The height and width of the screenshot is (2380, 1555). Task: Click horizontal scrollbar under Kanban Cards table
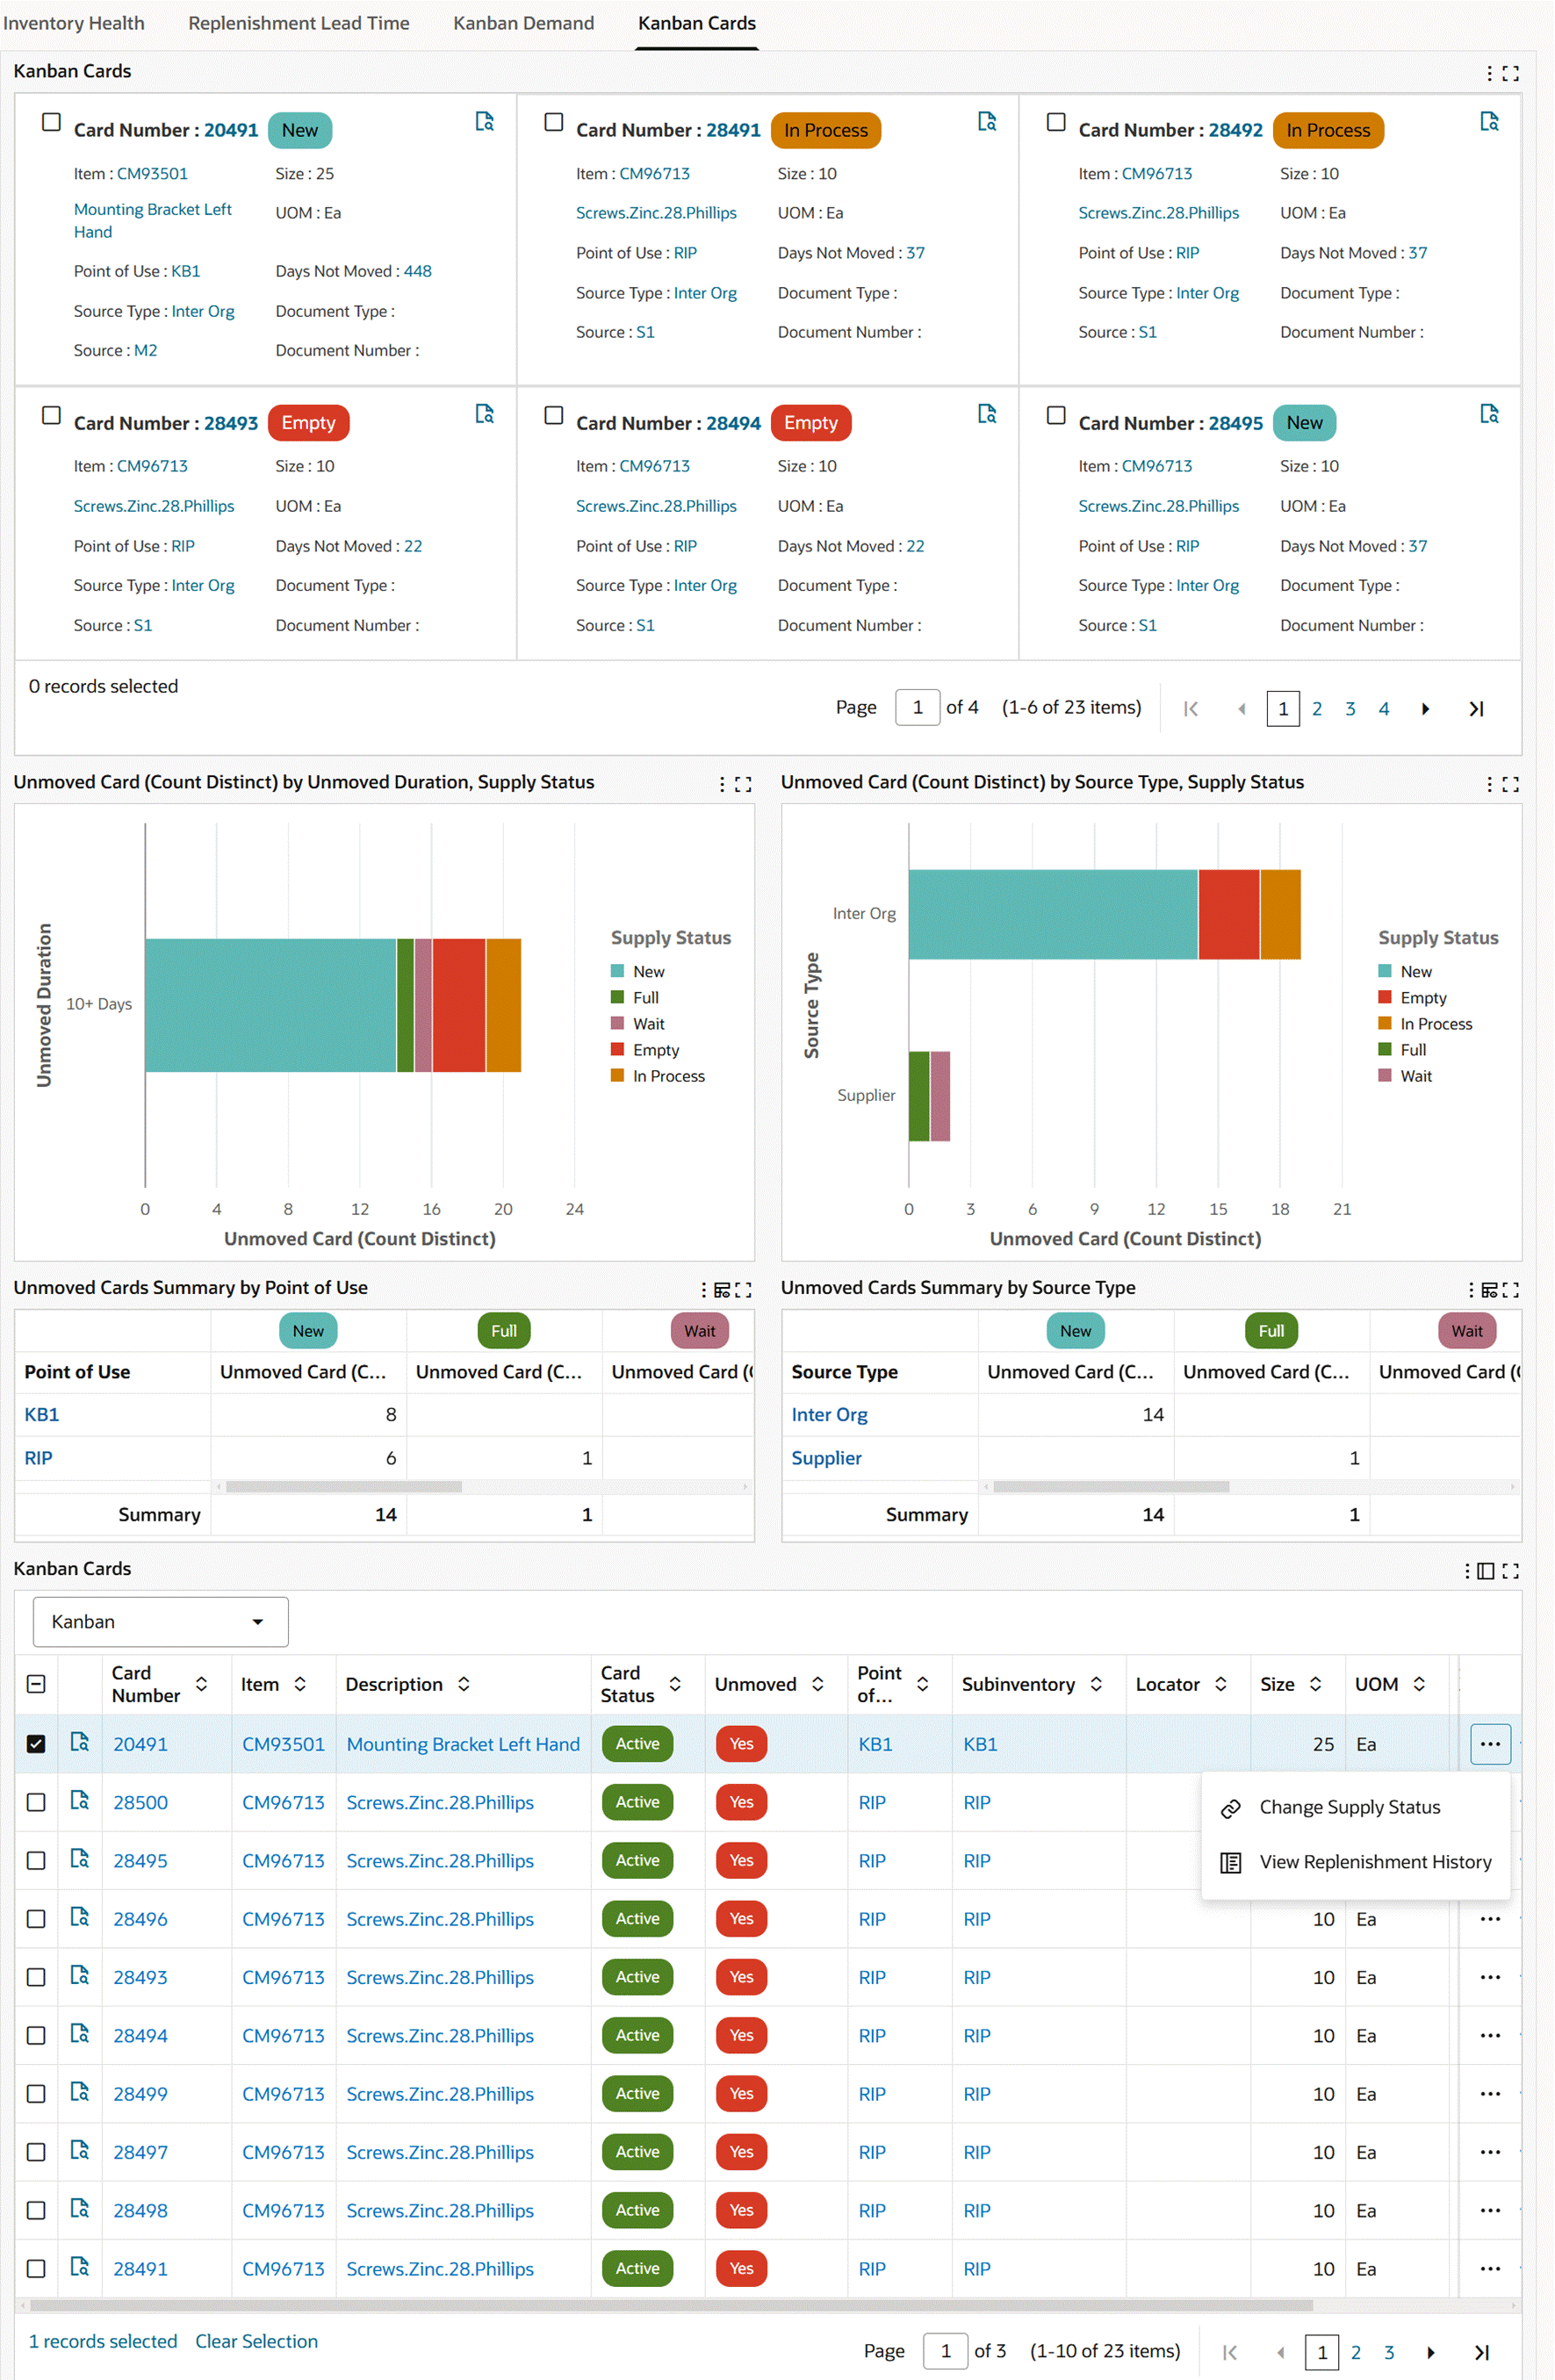click(x=671, y=2306)
